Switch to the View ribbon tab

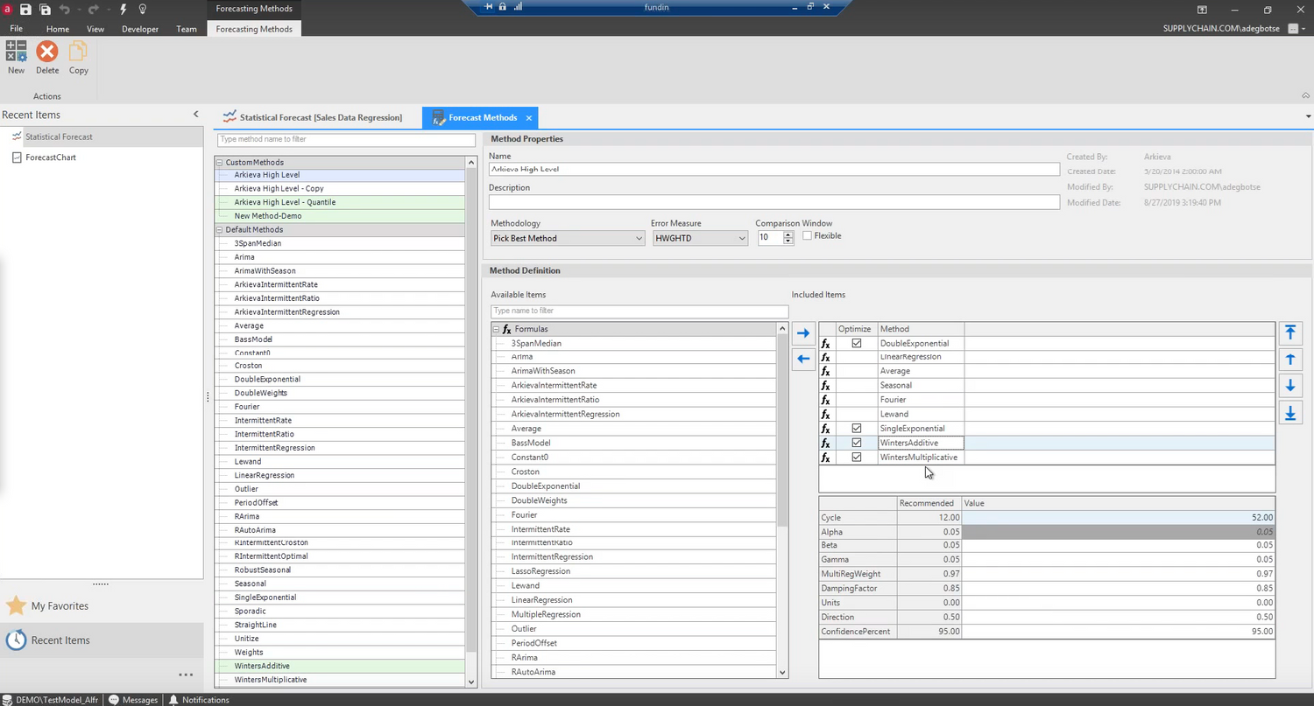click(x=95, y=29)
